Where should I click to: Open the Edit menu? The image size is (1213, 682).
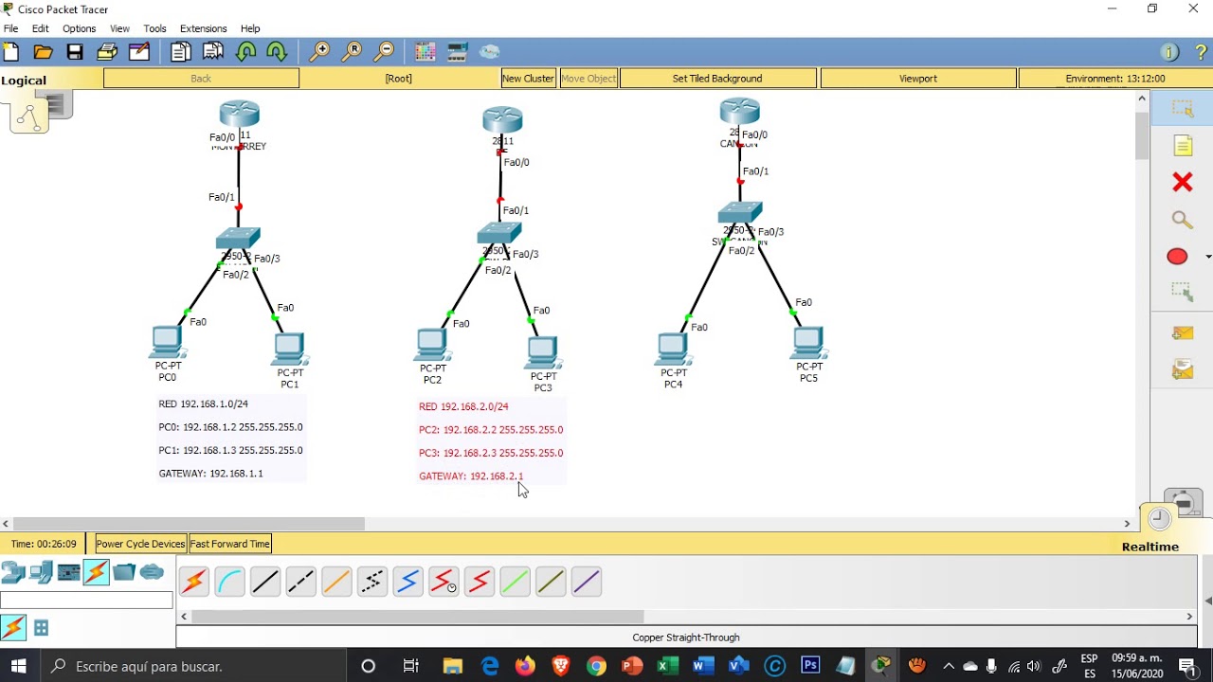(x=40, y=28)
